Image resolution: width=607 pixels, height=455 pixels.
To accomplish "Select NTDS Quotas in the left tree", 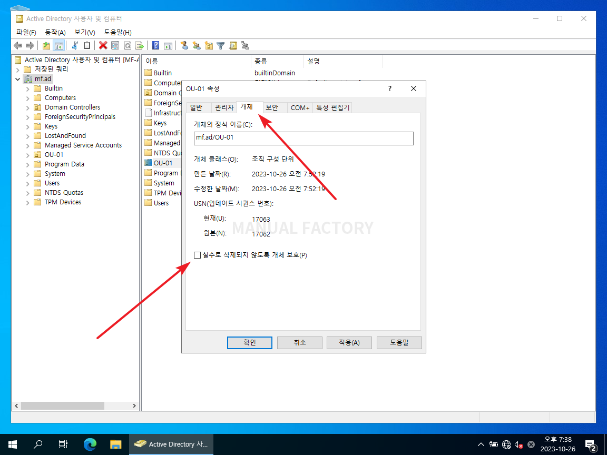I will tap(64, 193).
